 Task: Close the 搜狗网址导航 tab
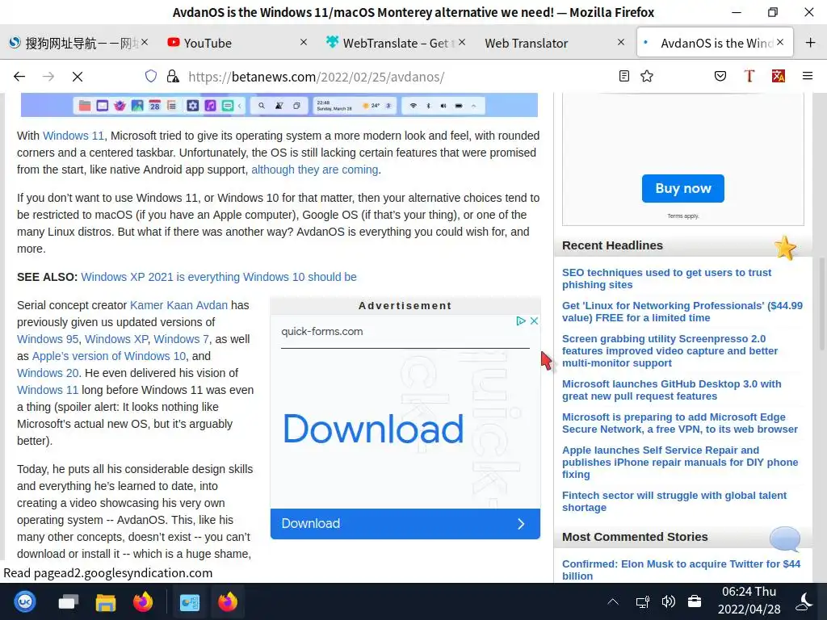[x=145, y=42]
